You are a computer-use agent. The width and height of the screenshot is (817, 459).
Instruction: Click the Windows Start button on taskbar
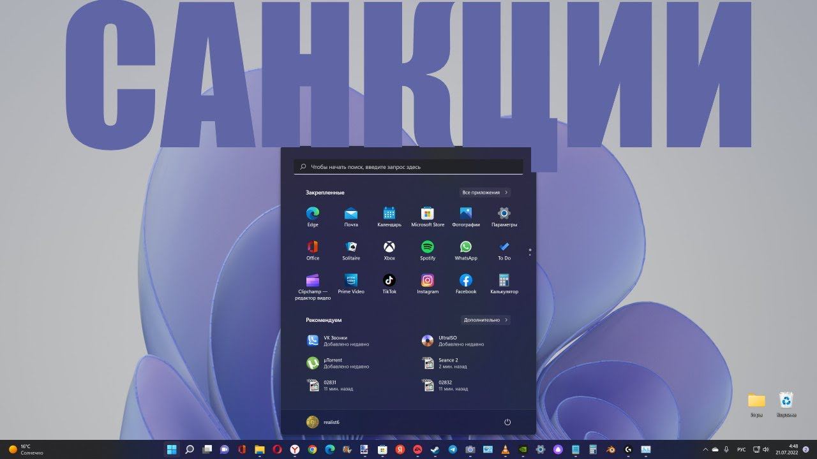172,449
